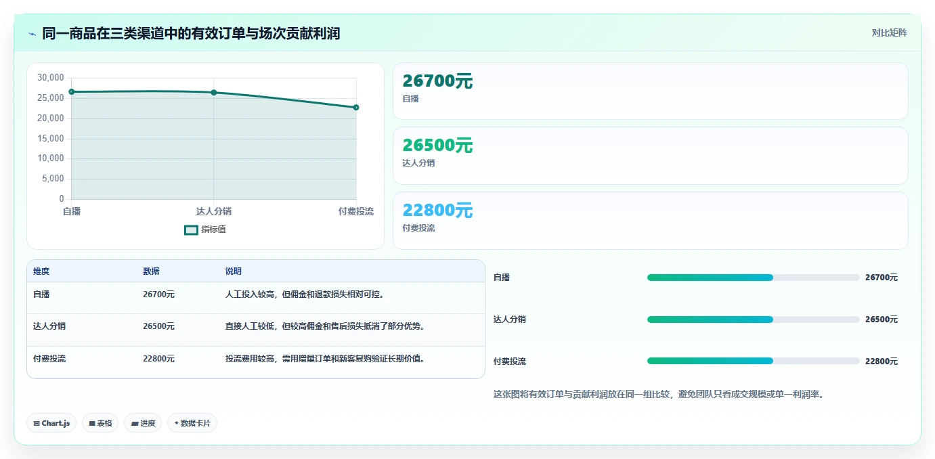Click the 付费投流 data point on chart
The height and width of the screenshot is (459, 935).
(x=356, y=107)
